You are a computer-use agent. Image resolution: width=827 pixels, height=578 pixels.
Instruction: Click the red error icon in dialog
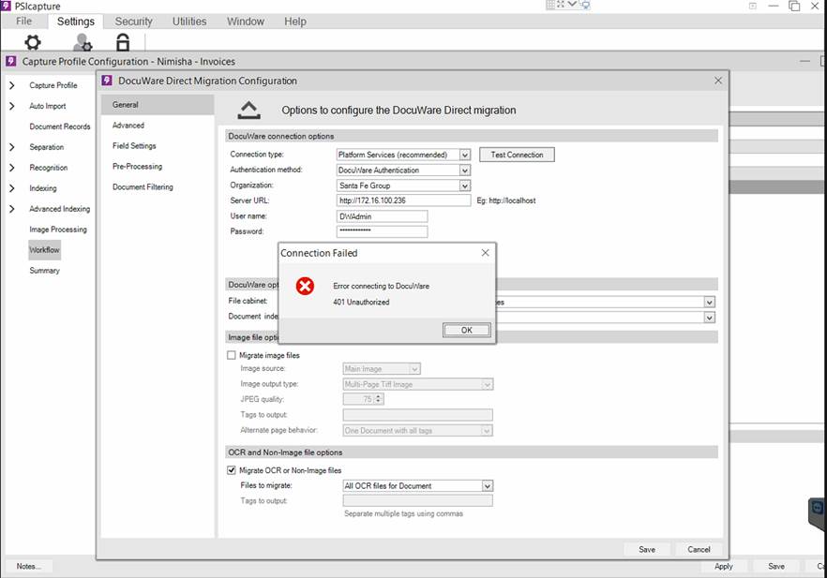(305, 286)
